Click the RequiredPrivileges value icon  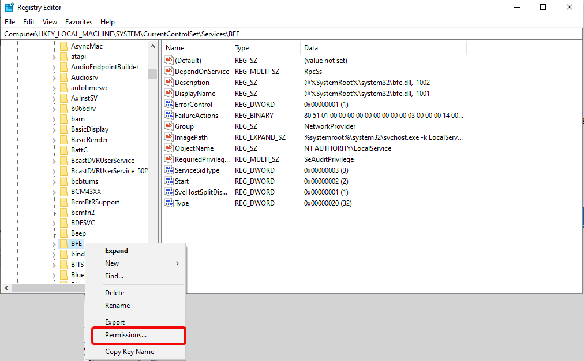pyautogui.click(x=169, y=159)
